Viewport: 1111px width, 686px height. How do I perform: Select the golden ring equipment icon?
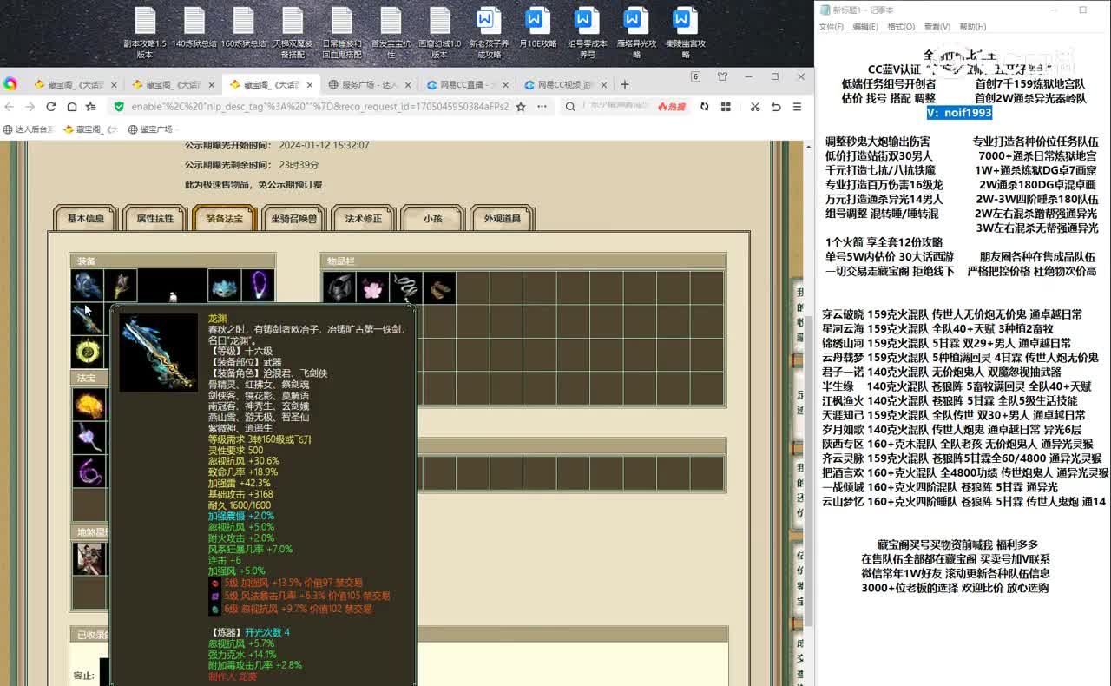point(87,352)
